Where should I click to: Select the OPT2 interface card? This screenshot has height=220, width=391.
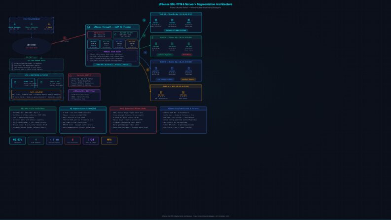119,44
